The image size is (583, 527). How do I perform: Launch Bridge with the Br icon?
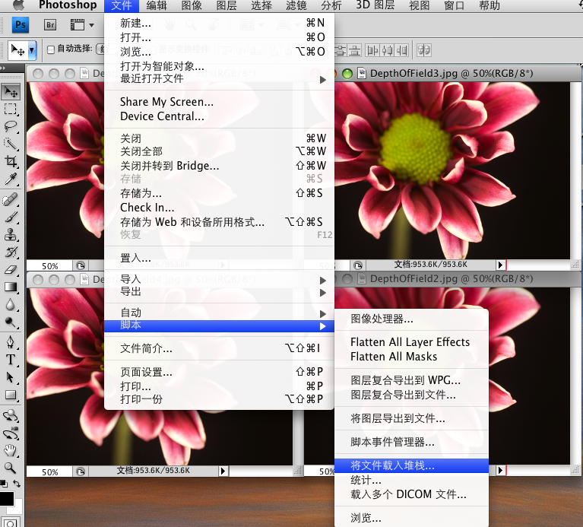[50, 25]
